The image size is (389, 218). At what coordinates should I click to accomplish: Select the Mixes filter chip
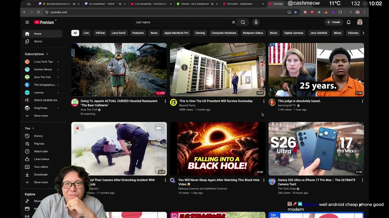[338, 33]
